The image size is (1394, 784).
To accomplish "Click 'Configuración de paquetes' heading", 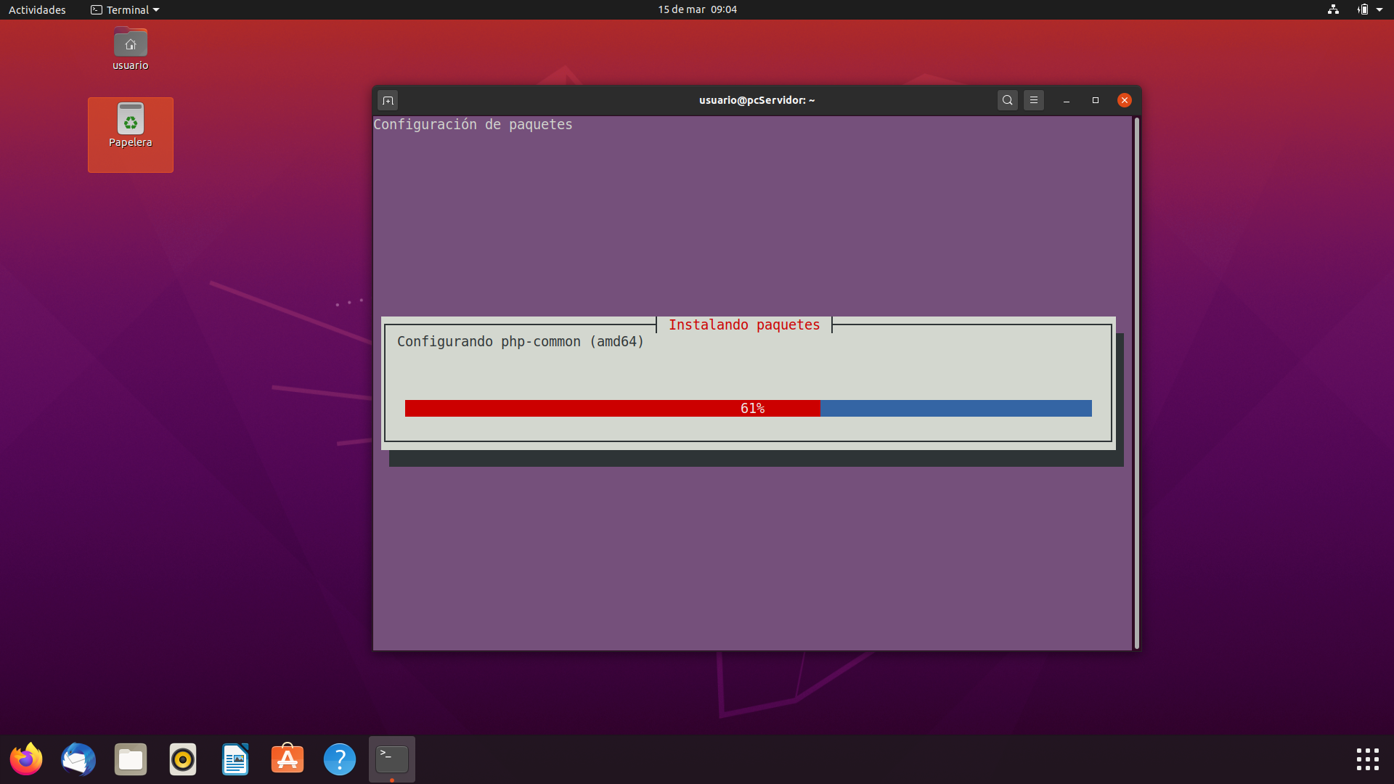I will [473, 125].
